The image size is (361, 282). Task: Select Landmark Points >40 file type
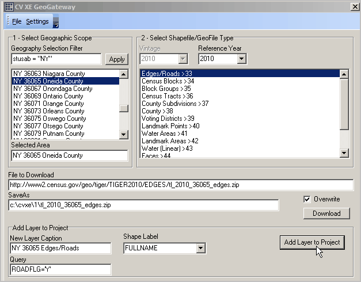(x=240, y=126)
